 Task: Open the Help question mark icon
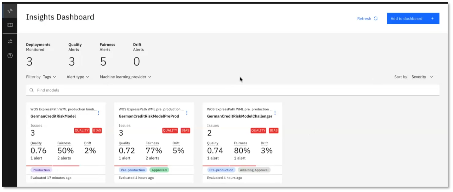point(10,55)
